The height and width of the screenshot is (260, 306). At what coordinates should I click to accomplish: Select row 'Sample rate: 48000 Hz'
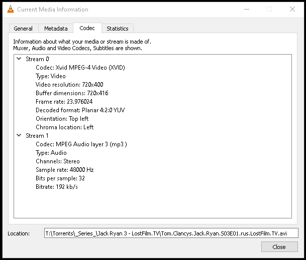tap(65, 170)
